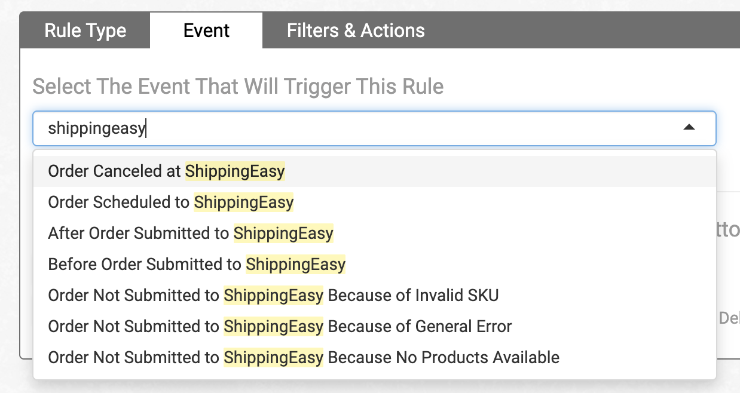Screen dimensions: 740x393
Task: Pick 'After Order Submitted to ShippingEasy'
Action: coord(190,234)
